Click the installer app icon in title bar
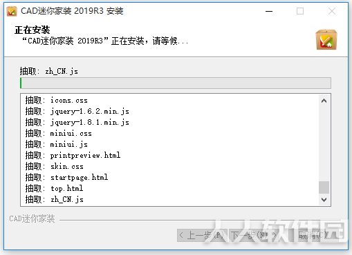The height and width of the screenshot is (255, 352). click(x=12, y=11)
